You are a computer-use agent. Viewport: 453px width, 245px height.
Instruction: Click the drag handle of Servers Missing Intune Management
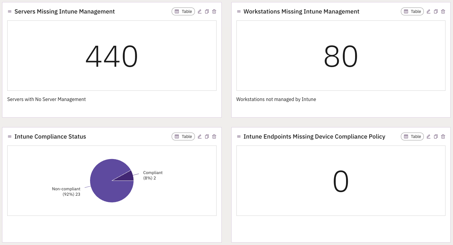pos(10,11)
